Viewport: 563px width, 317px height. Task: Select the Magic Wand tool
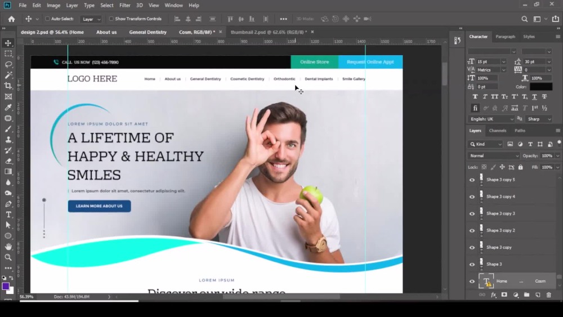(x=8, y=75)
